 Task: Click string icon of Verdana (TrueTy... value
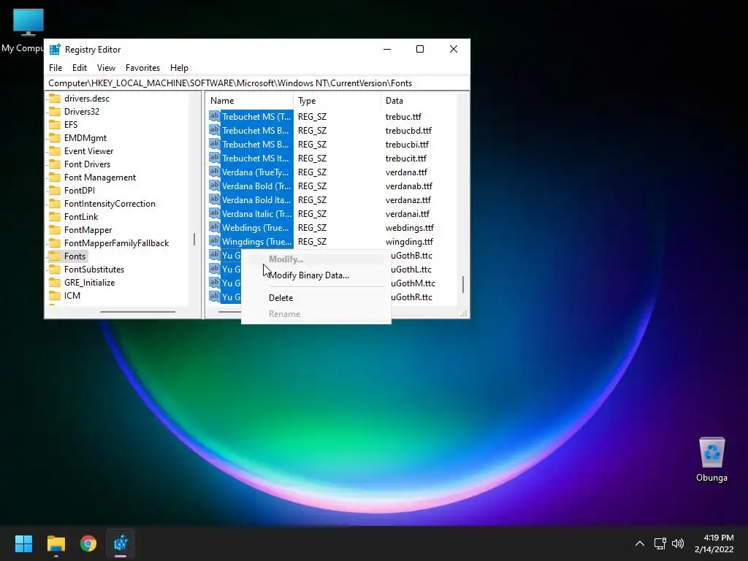[x=214, y=172]
